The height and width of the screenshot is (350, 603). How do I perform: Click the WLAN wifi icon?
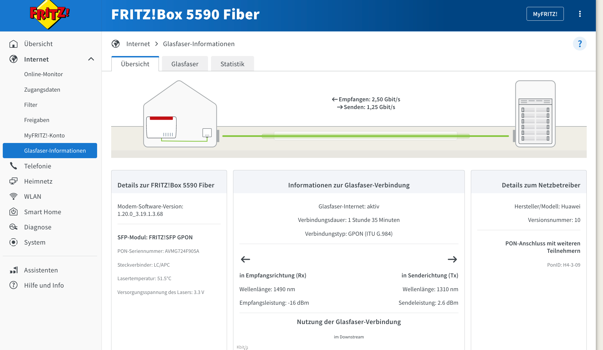[x=13, y=196]
